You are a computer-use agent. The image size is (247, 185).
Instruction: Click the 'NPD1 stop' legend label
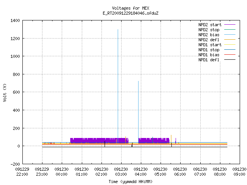(209, 50)
